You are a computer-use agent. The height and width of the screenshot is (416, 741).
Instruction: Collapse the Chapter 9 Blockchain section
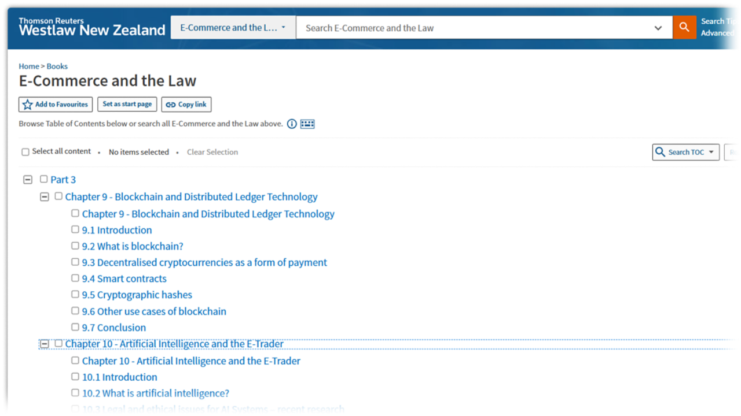point(44,197)
